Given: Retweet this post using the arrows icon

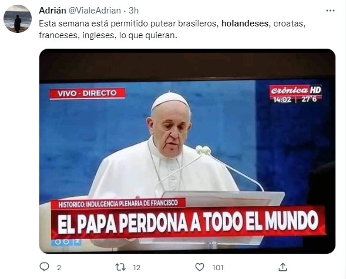Looking at the screenshot, I should [120, 267].
